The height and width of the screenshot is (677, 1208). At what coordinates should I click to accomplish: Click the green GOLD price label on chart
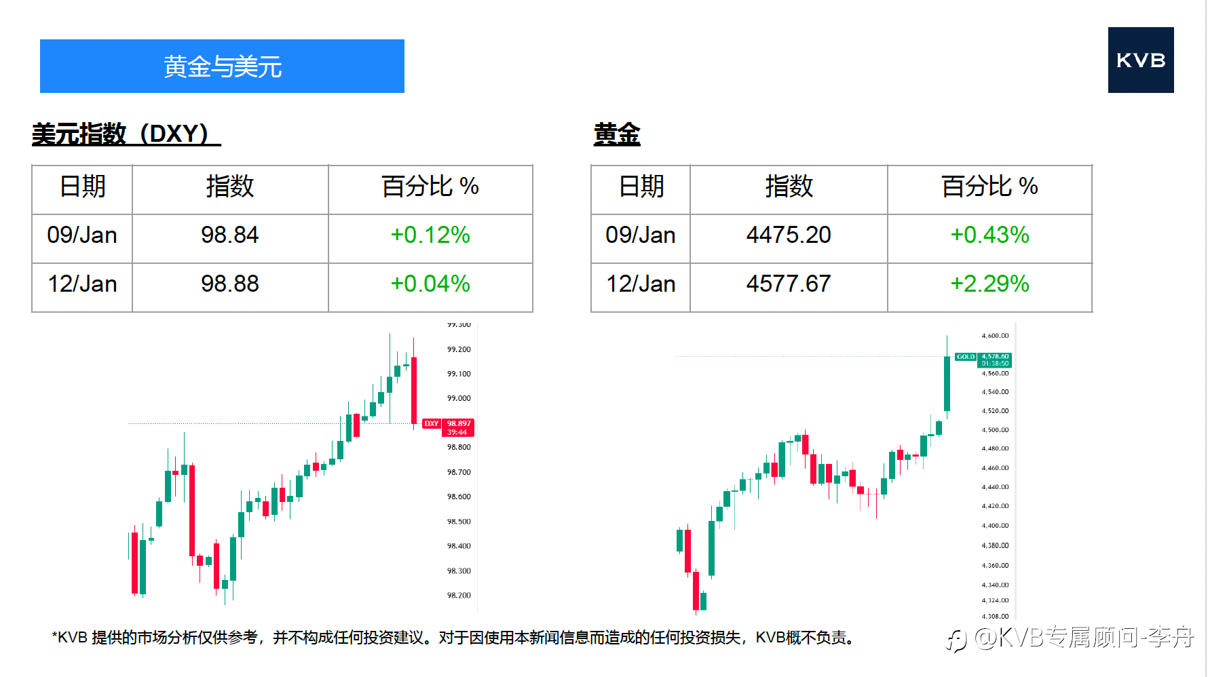[983, 360]
